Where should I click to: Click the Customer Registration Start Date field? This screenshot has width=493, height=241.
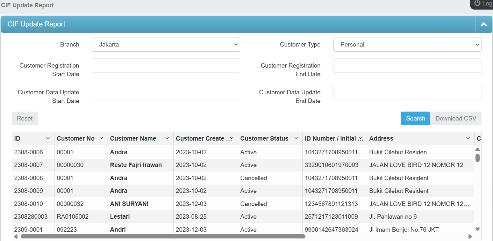tap(166, 66)
